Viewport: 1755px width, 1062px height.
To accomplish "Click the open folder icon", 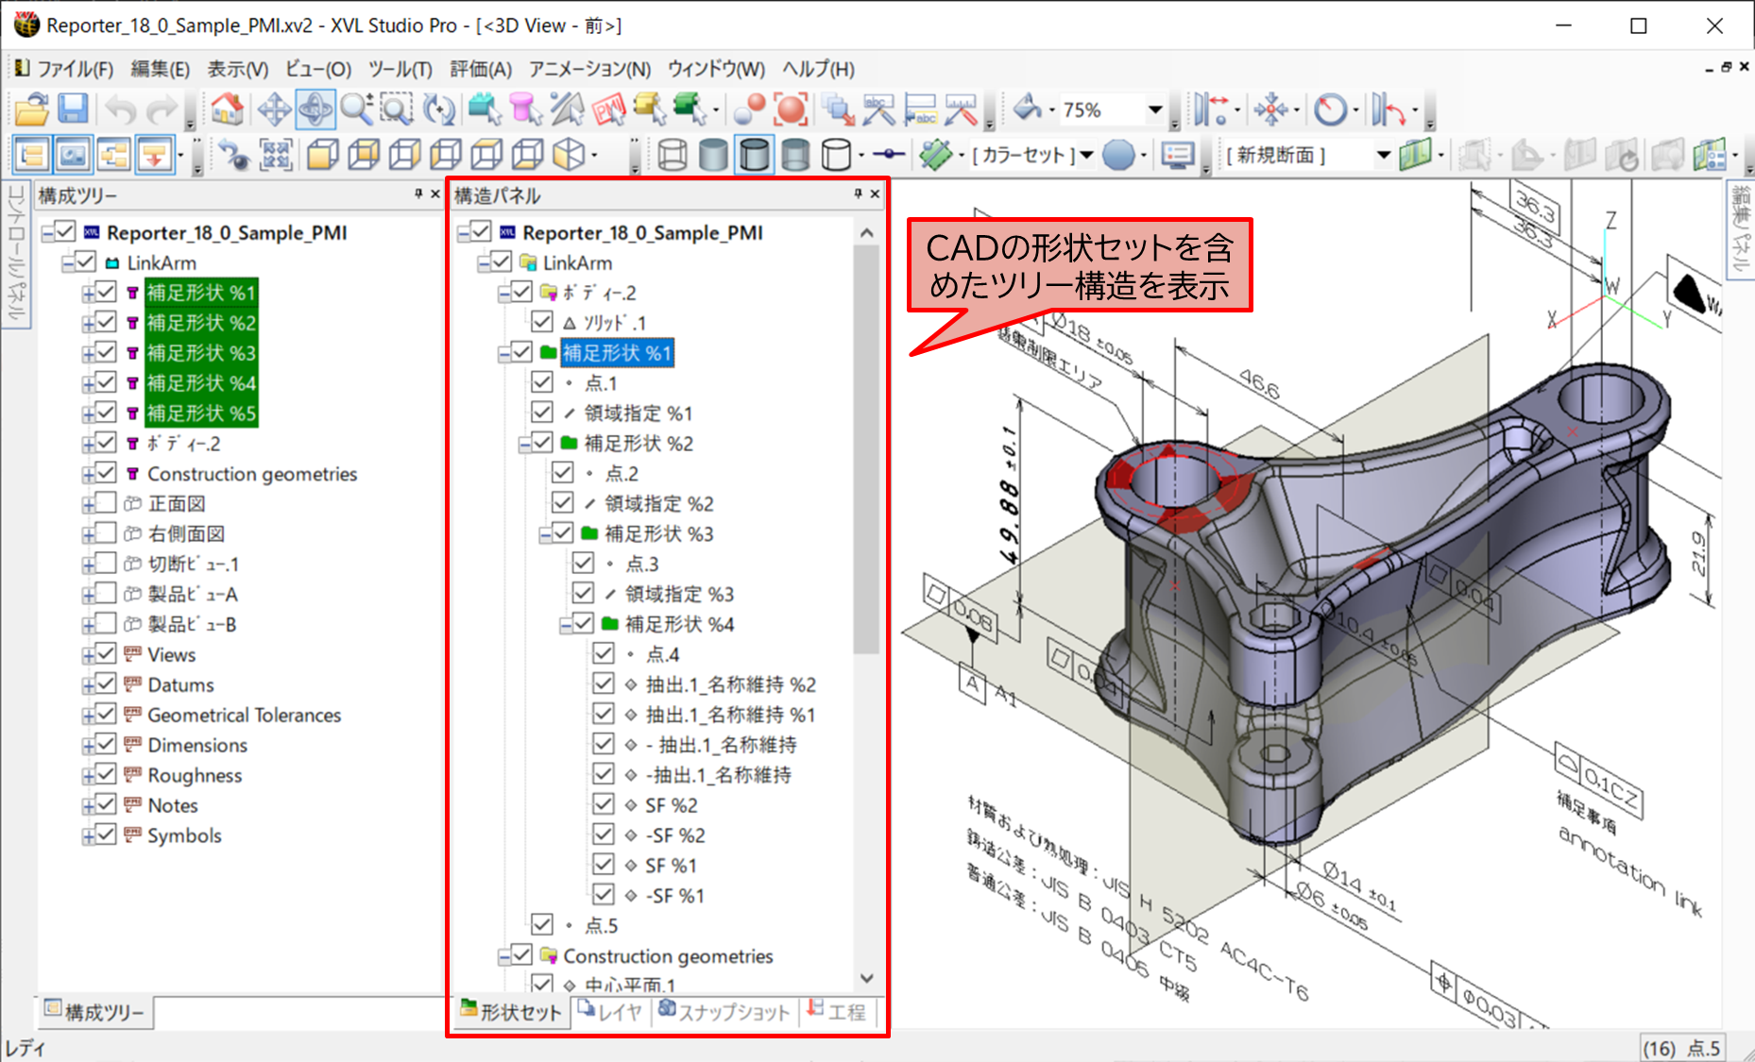I will pyautogui.click(x=31, y=110).
